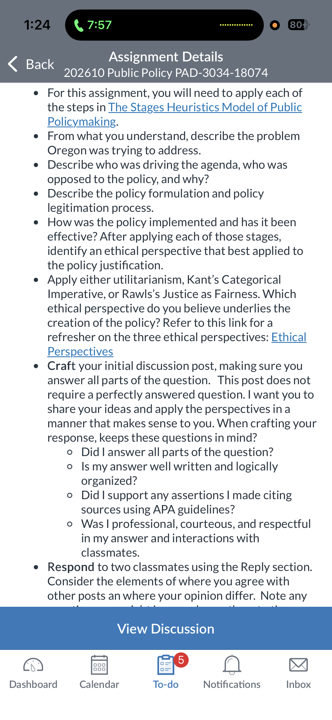The image size is (332, 720).
Task: Open the Calendar icon in bottom bar
Action: coord(99,665)
